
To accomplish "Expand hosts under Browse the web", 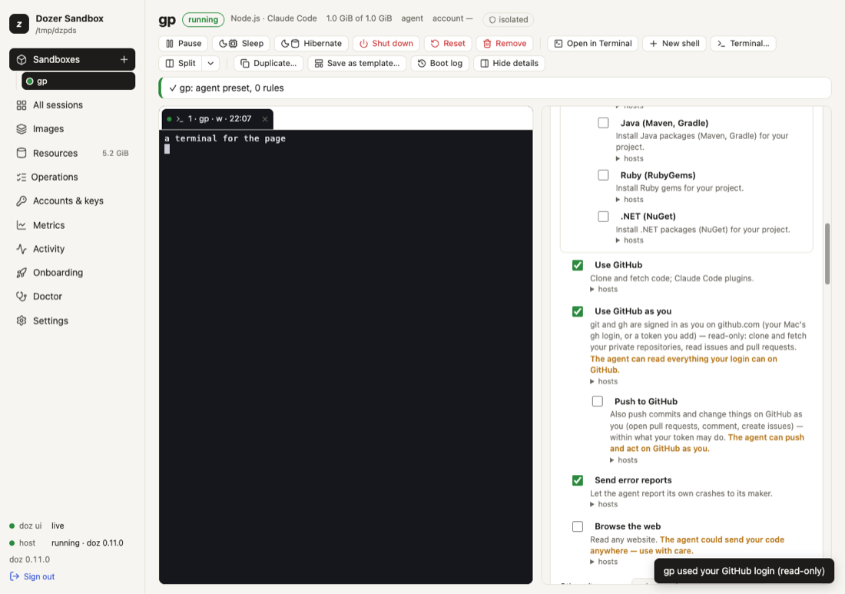I will coord(604,562).
